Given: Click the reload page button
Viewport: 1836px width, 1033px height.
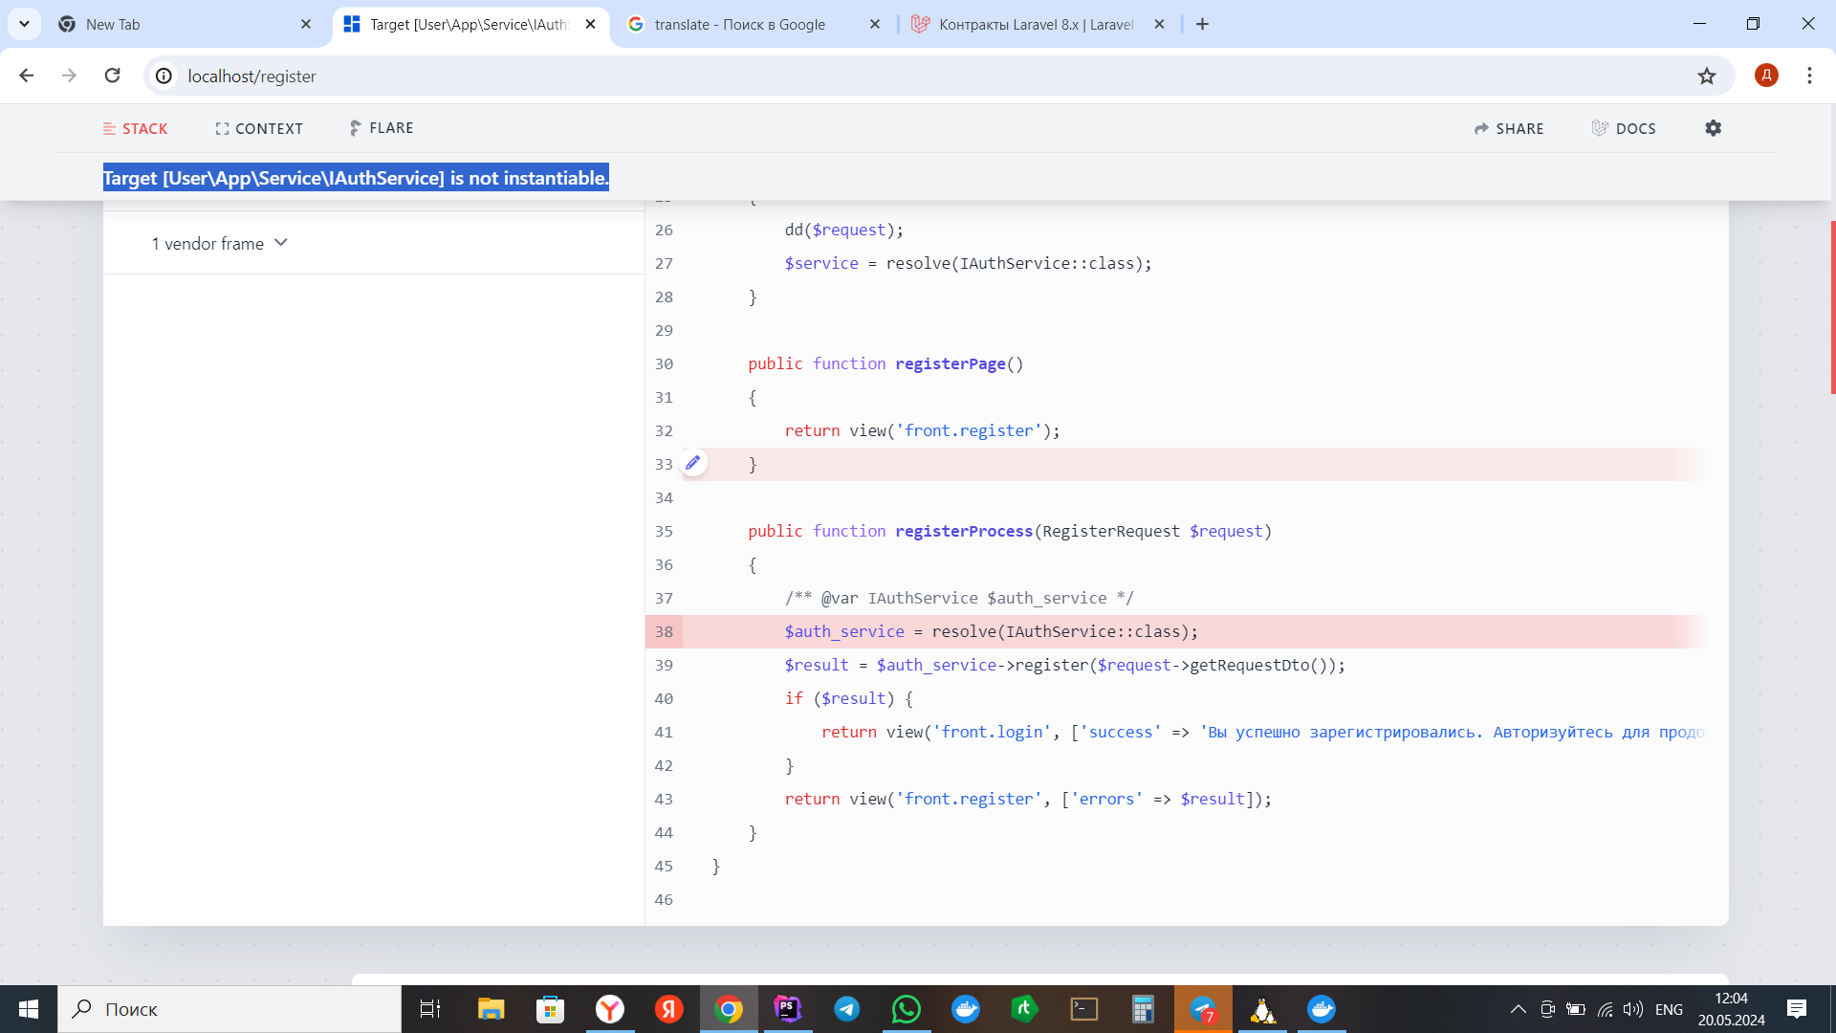Looking at the screenshot, I should [x=114, y=76].
